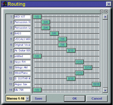Select the 1/2 block on the untitled track
113x105 pixels.
[37, 56]
